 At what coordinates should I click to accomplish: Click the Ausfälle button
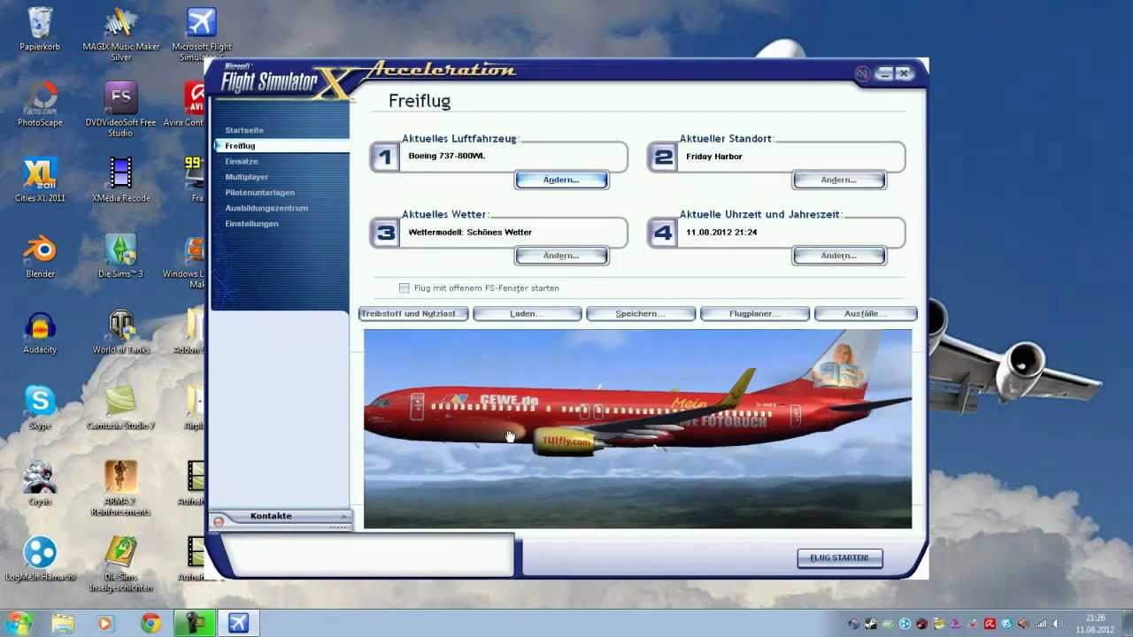[866, 314]
